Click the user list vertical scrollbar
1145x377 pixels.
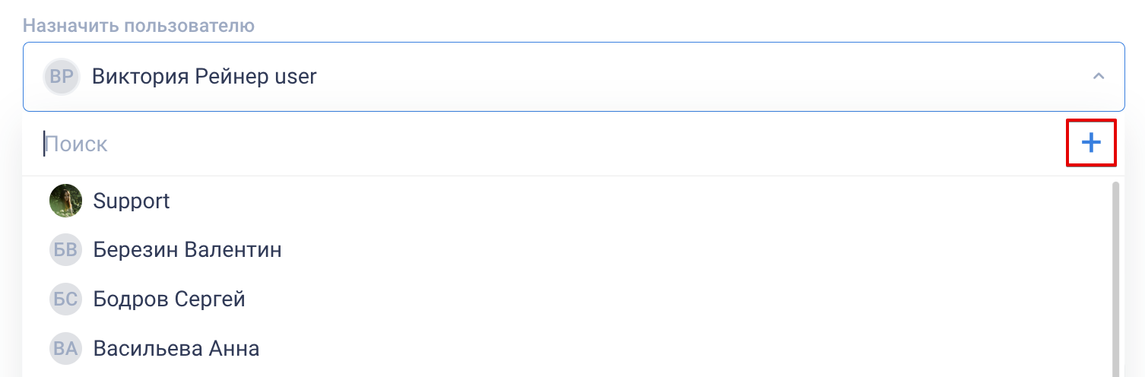click(x=1115, y=278)
